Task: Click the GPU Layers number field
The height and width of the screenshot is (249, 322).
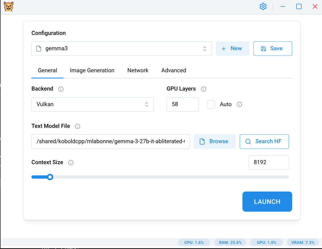Action: pos(183,104)
